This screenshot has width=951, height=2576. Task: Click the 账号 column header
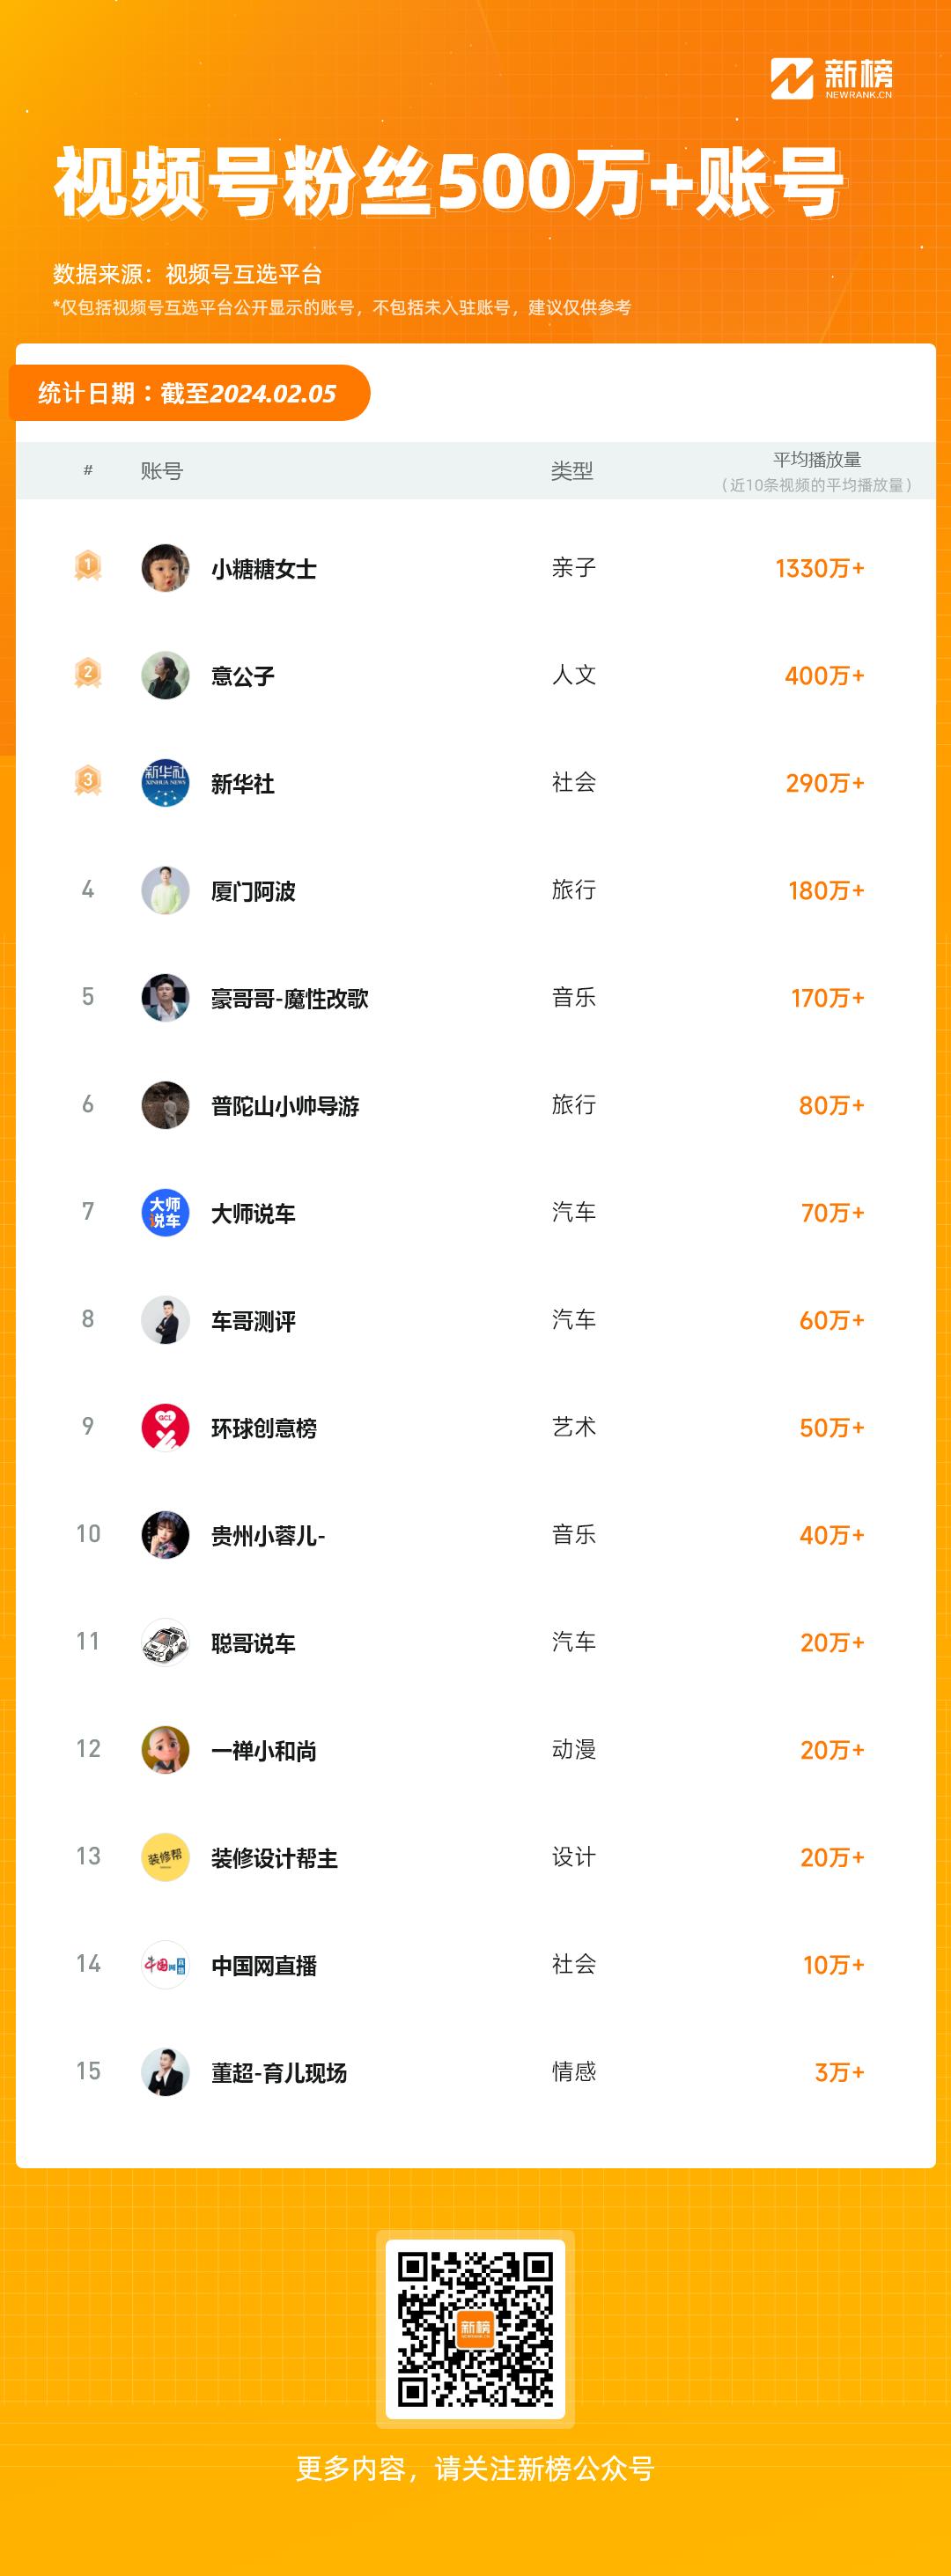pyautogui.click(x=161, y=471)
